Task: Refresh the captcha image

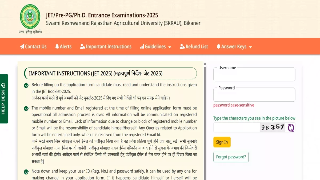Action: (x=291, y=127)
